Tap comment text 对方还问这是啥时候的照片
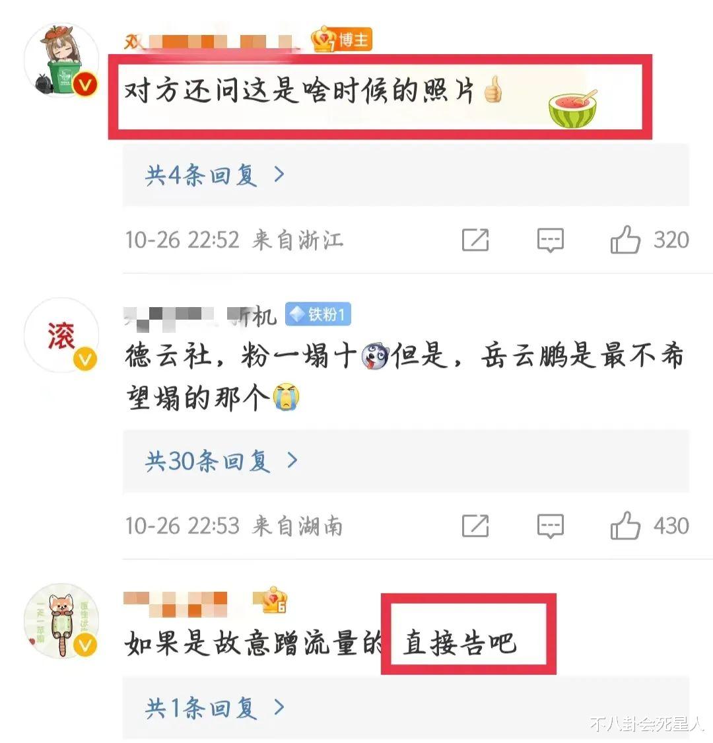This screenshot has width=713, height=743. pyautogui.click(x=299, y=90)
